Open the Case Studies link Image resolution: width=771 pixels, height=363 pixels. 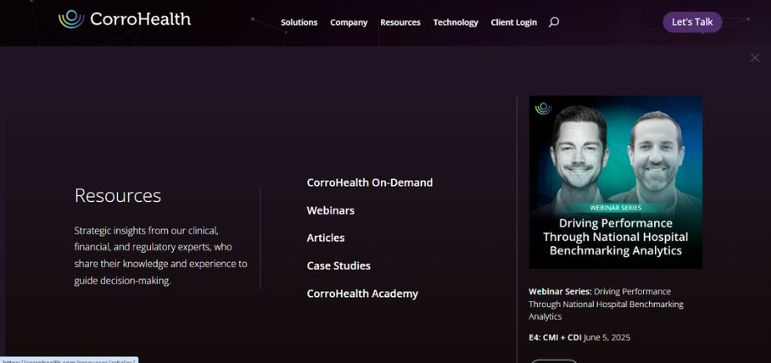[x=339, y=265]
